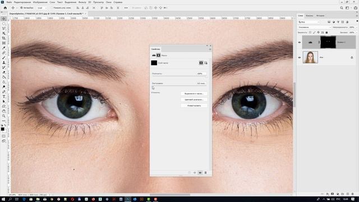Screen dimensions: 359x202
Task: Click the share icon at top right
Action: [x=355, y=8]
